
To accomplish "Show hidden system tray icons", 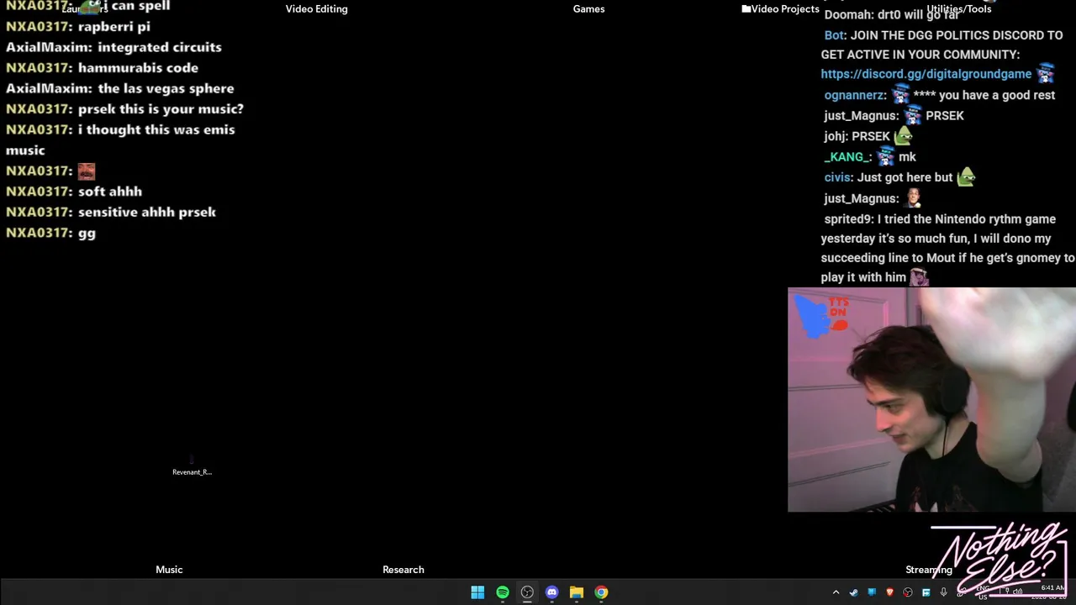I will pyautogui.click(x=836, y=592).
